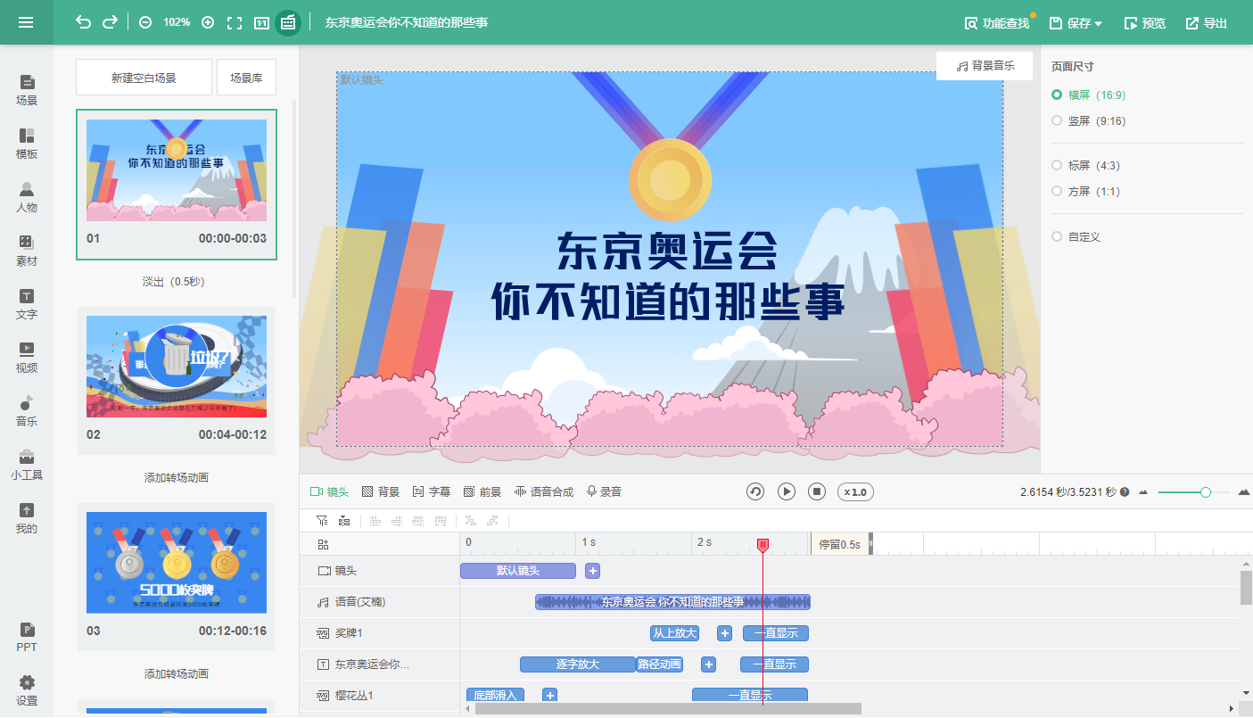Image resolution: width=1253 pixels, height=718 pixels.
Task: Switch to the 字幕 subtitle tab
Action: tap(431, 491)
